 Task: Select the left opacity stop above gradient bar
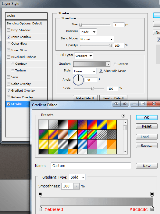tap(40, 194)
